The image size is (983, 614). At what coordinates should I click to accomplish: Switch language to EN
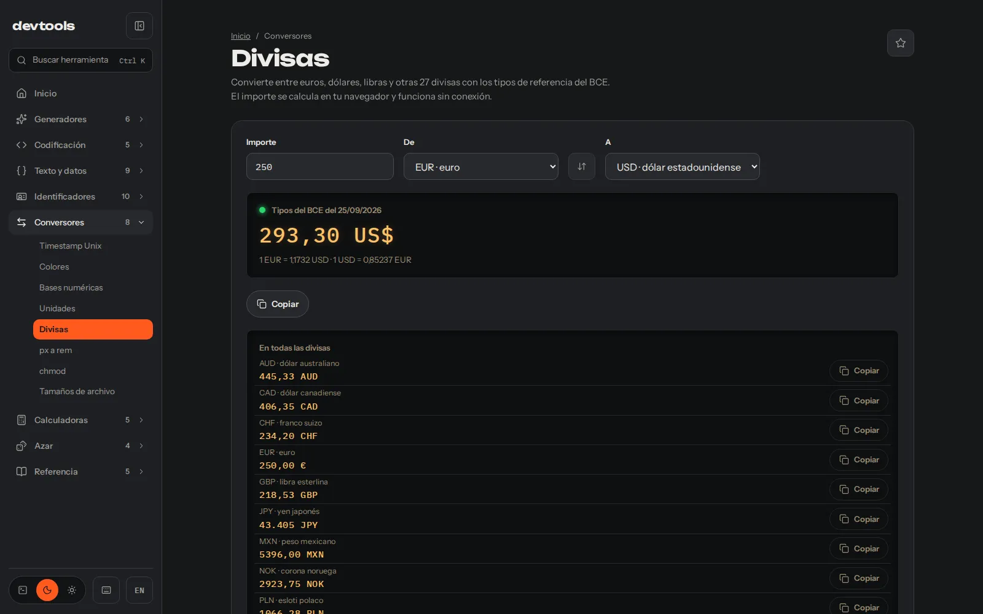[139, 590]
